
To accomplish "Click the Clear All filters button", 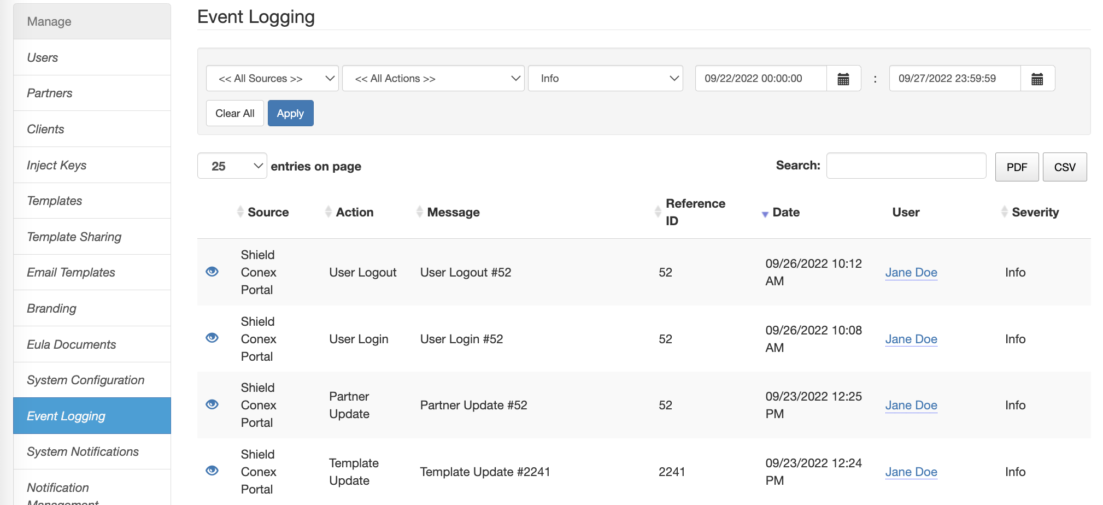I will (235, 113).
